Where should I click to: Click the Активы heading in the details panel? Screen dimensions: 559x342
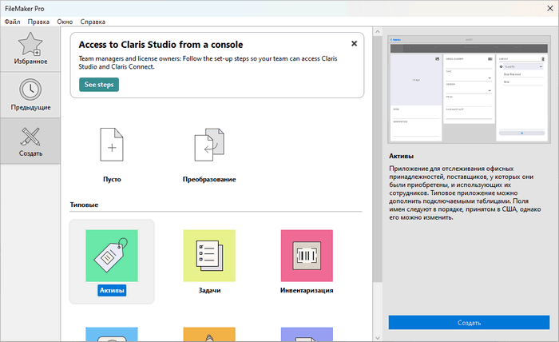(x=402, y=156)
